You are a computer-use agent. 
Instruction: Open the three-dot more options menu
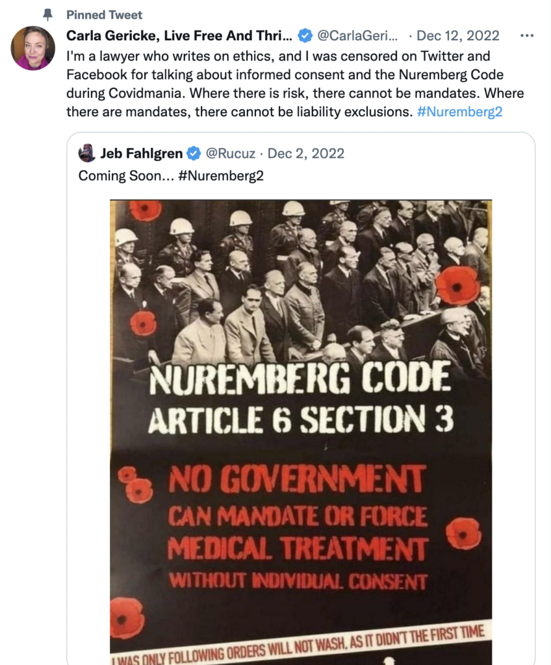click(526, 36)
